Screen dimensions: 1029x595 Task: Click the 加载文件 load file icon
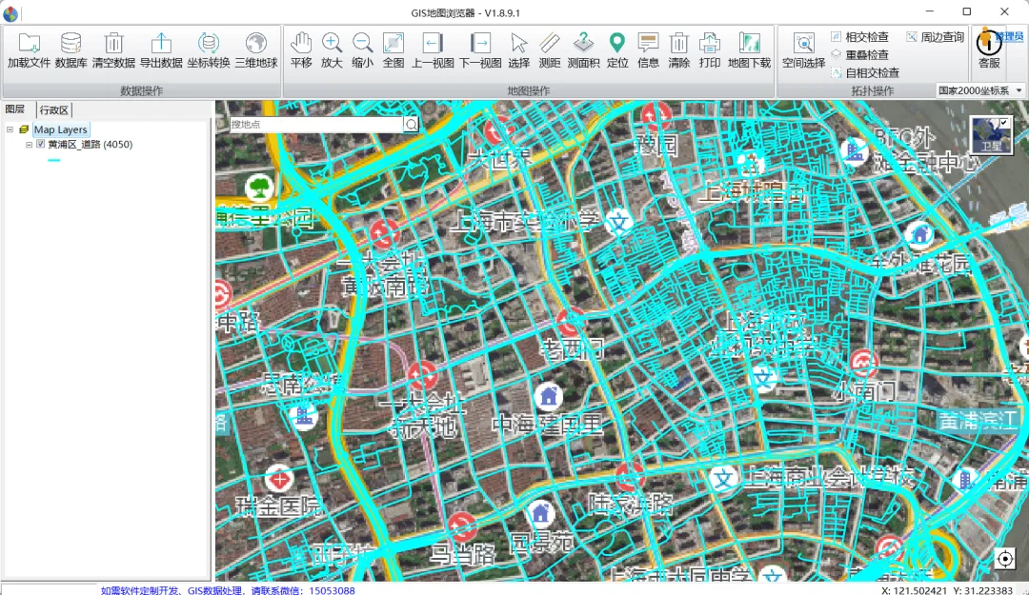point(29,44)
